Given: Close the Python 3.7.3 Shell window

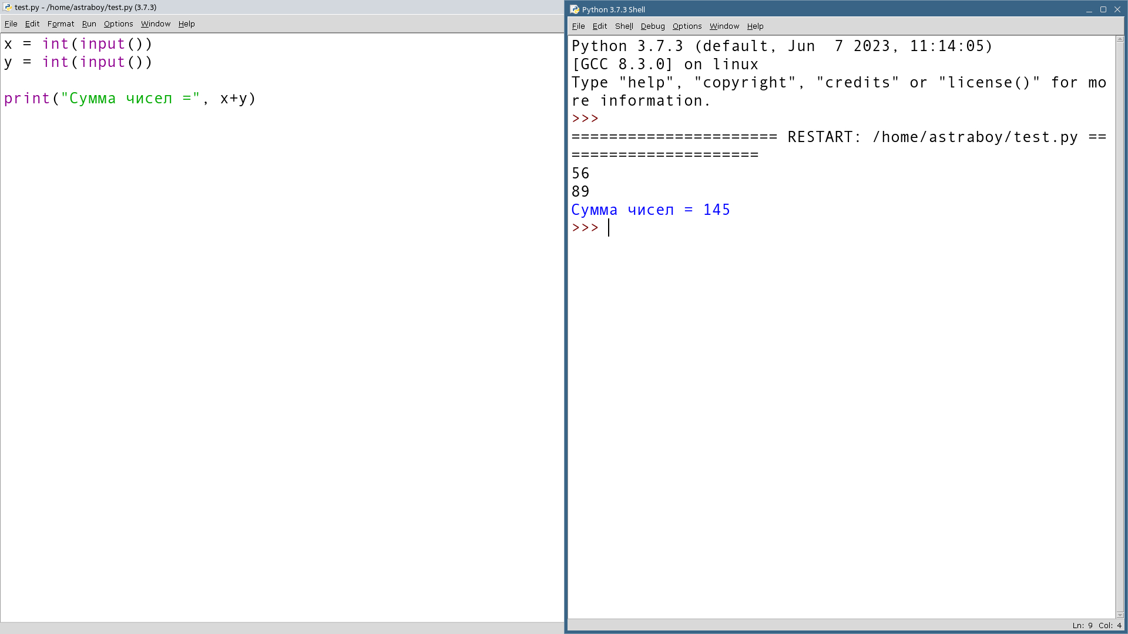Looking at the screenshot, I should 1117,9.
